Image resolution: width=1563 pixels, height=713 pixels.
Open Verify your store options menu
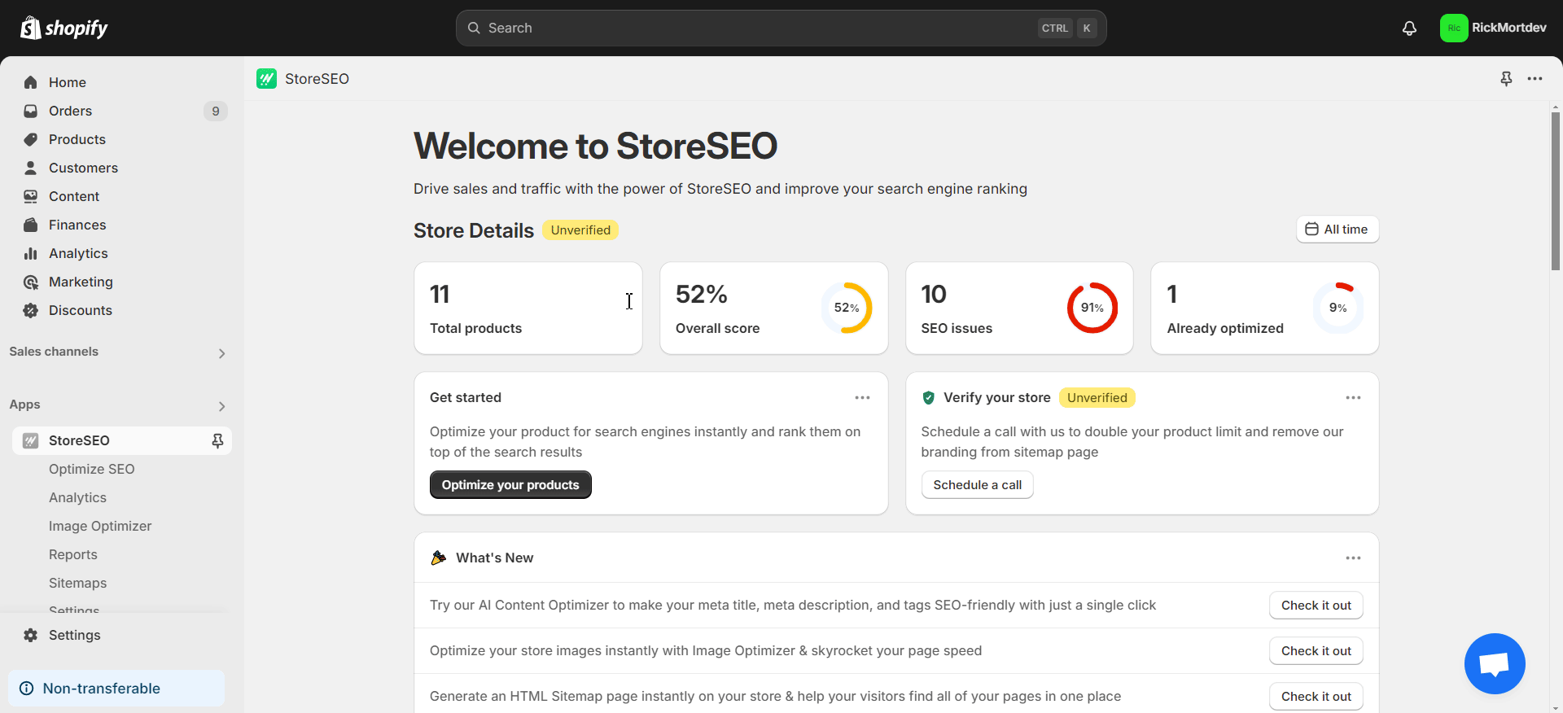tap(1353, 397)
